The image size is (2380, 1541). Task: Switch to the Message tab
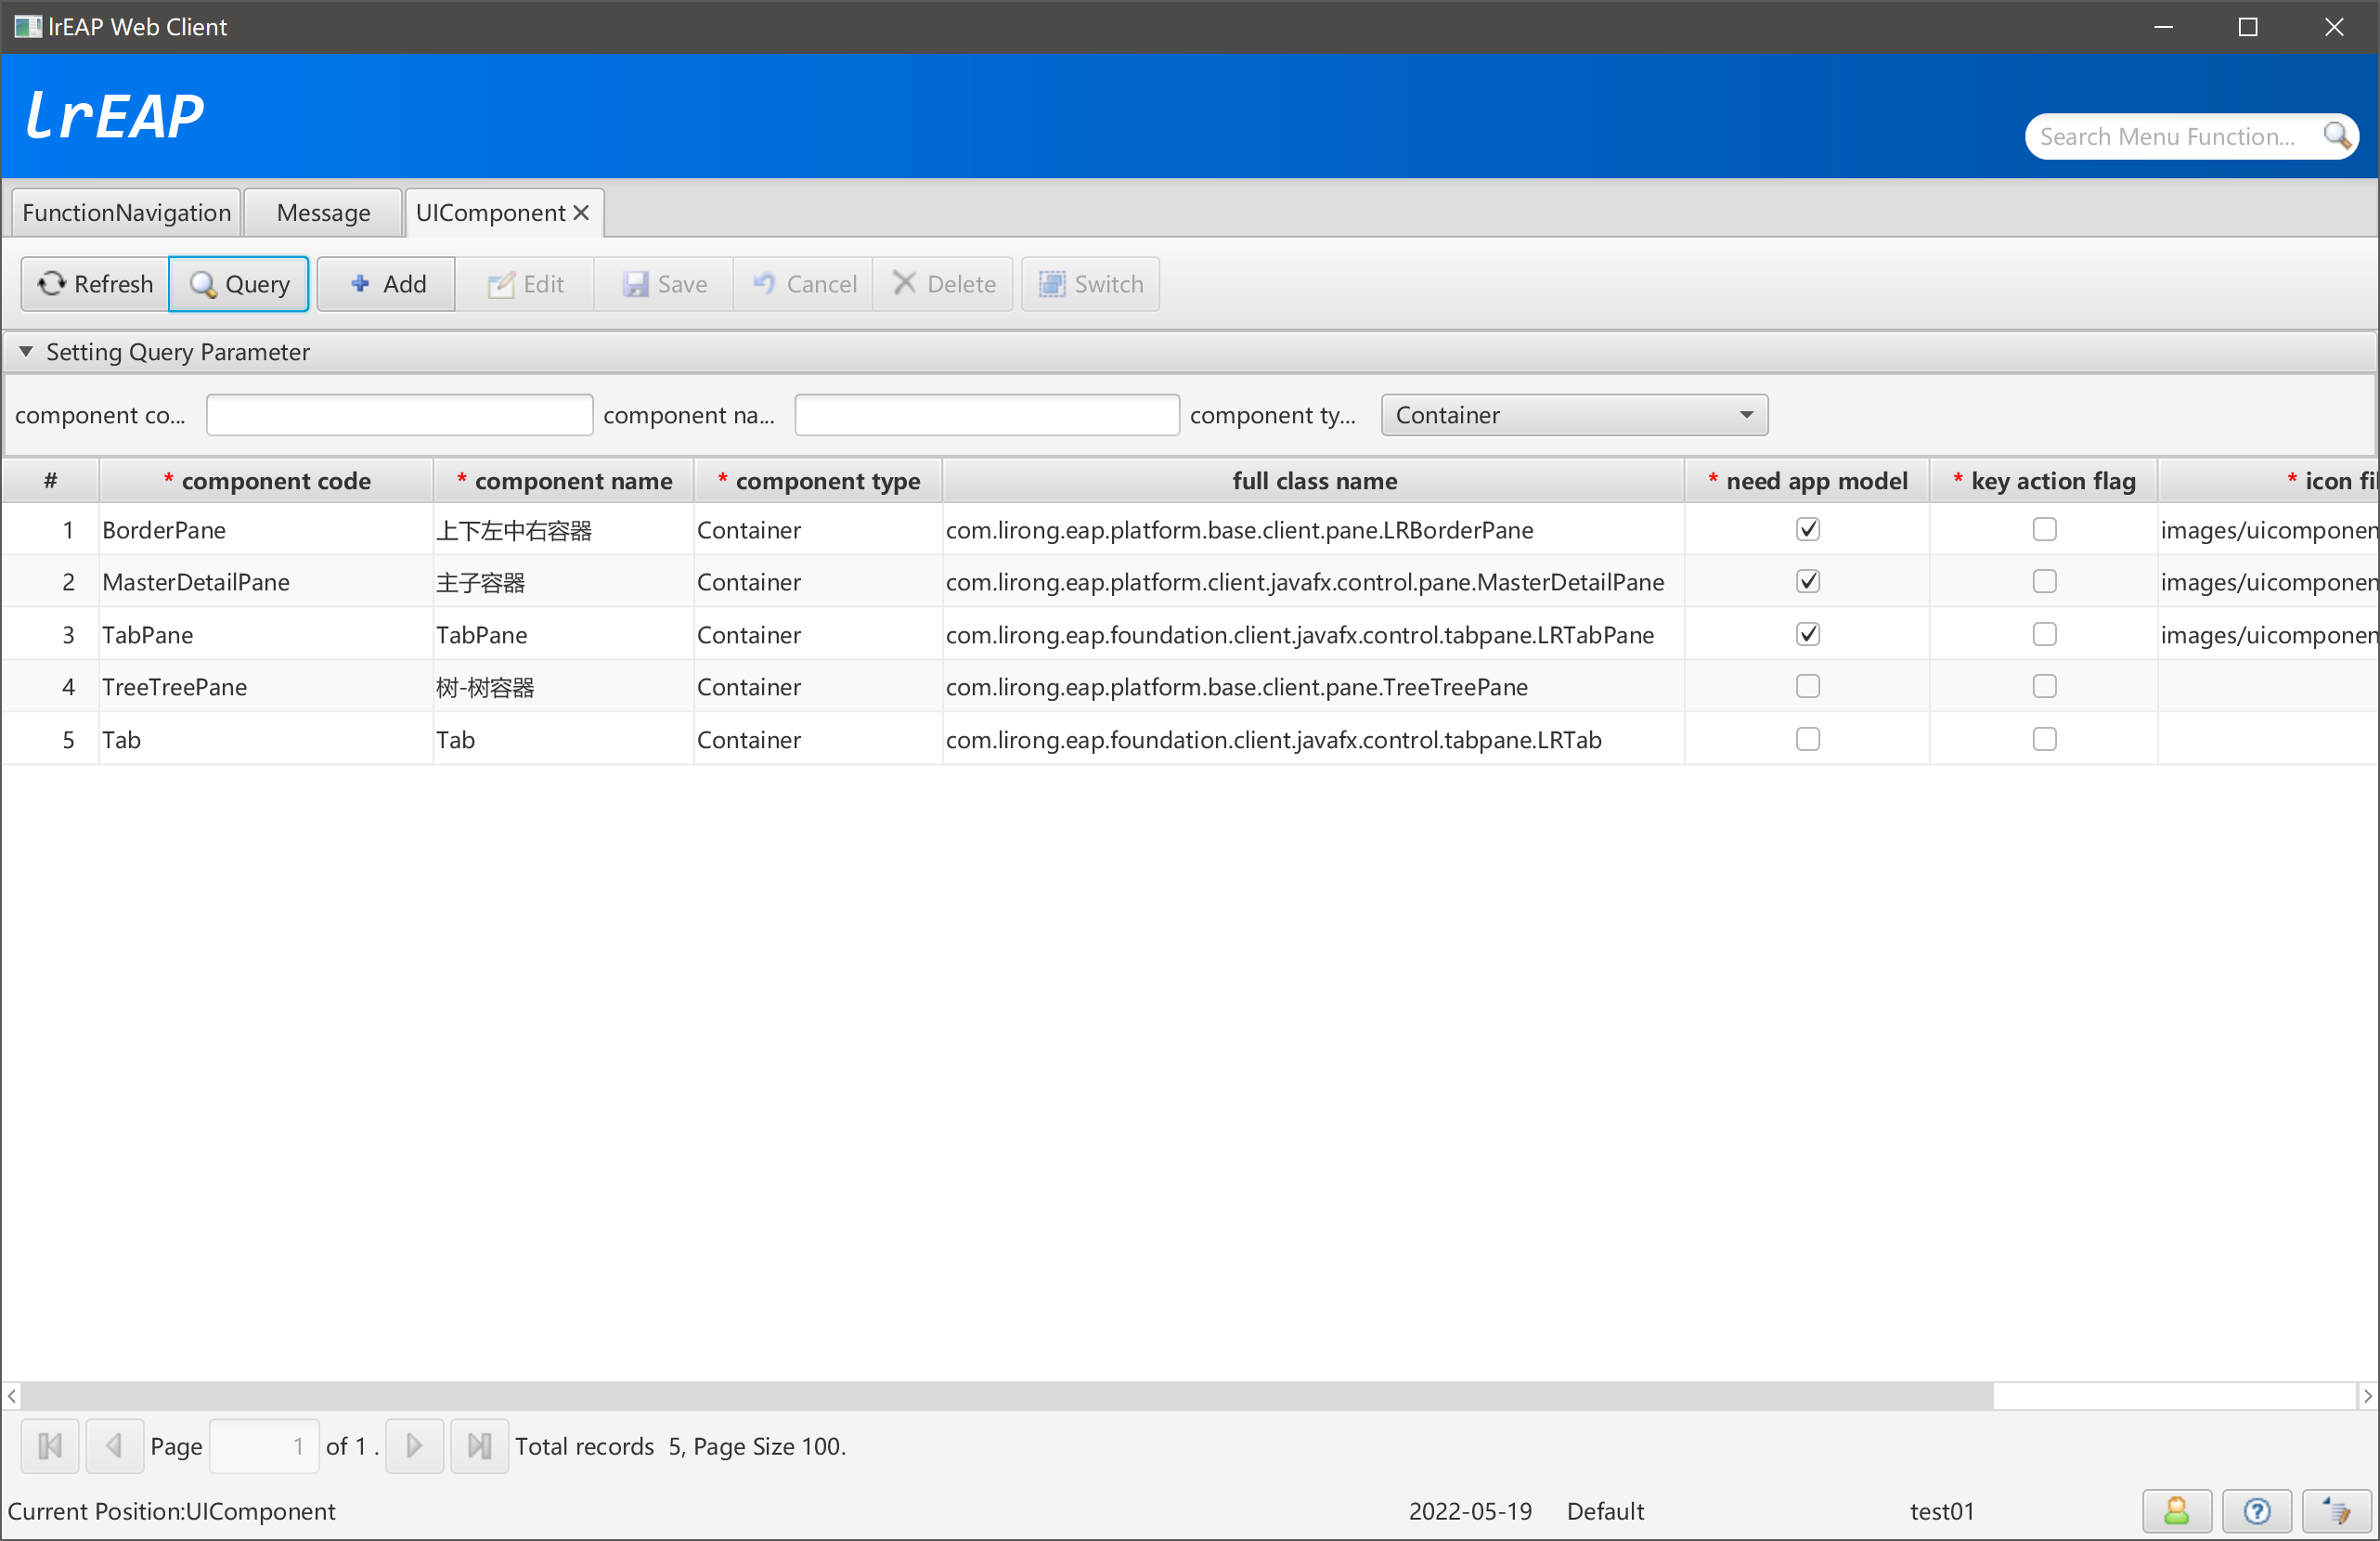(x=323, y=212)
